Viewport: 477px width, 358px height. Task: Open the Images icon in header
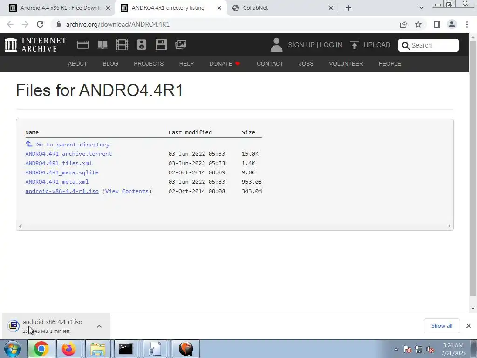[x=181, y=45]
